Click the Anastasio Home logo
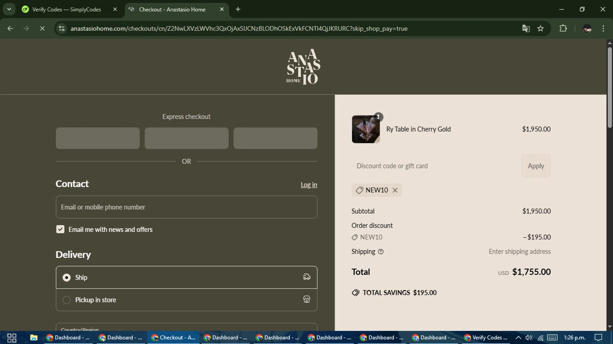This screenshot has width=613, height=344. (x=303, y=67)
